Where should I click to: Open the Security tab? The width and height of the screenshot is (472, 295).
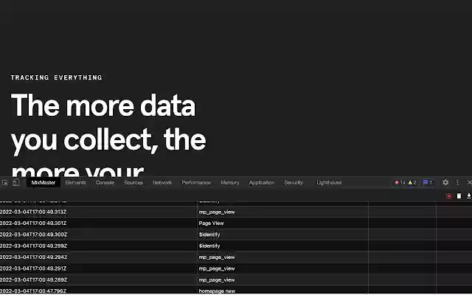tap(294, 182)
